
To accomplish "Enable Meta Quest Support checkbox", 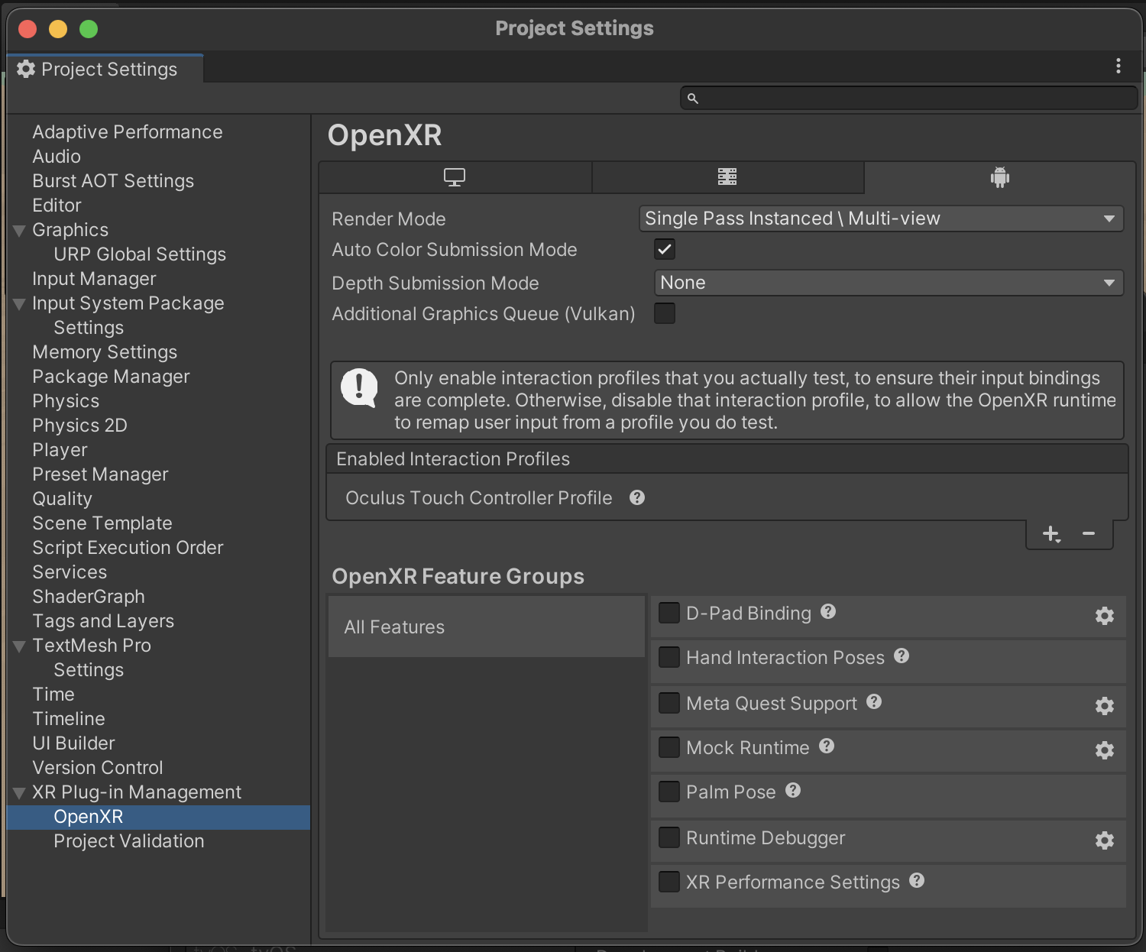I will [x=669, y=703].
